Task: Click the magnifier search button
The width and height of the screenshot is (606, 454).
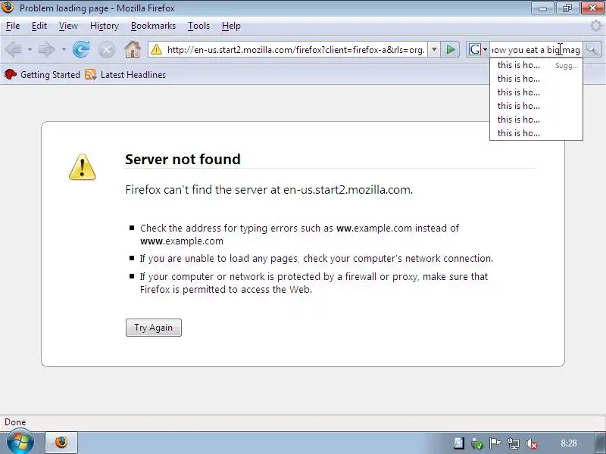Action: pos(592,49)
